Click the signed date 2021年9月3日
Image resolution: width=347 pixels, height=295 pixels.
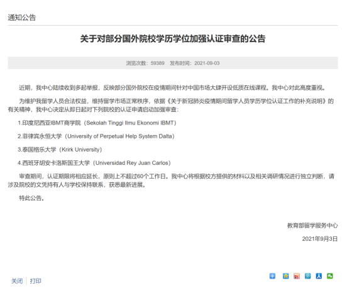[320, 239]
